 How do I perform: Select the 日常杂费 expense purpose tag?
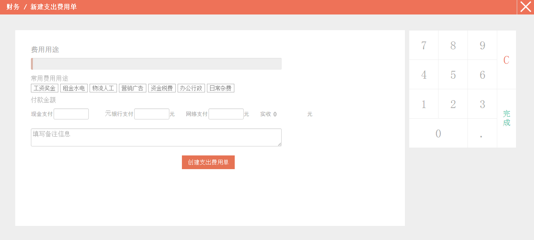coord(221,88)
